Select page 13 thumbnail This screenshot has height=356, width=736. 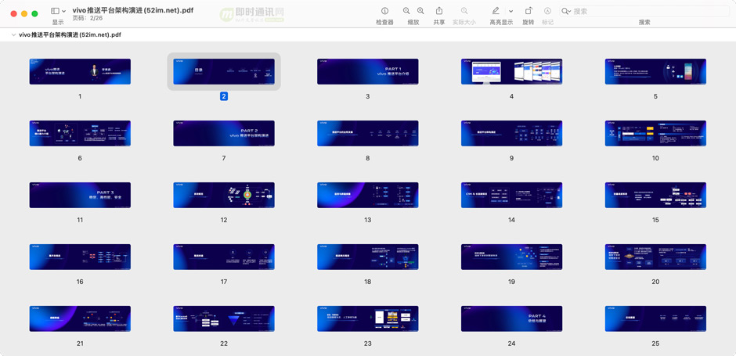[x=367, y=195]
